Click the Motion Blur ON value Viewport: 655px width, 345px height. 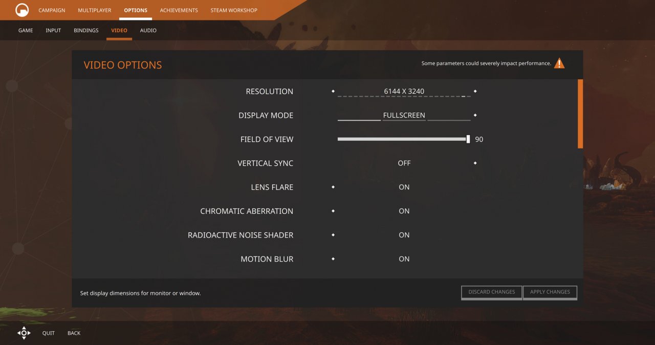coord(404,259)
